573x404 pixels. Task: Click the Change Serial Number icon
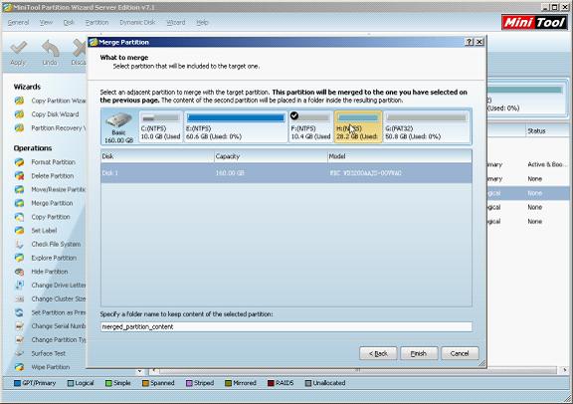coord(19,326)
